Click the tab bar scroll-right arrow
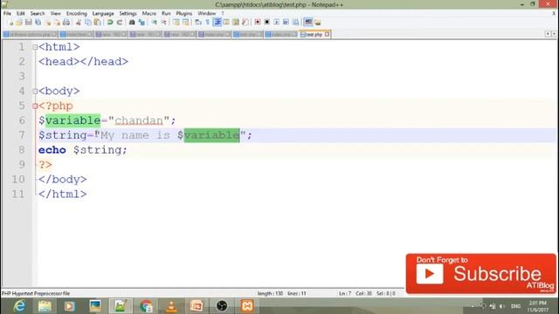 coord(554,34)
